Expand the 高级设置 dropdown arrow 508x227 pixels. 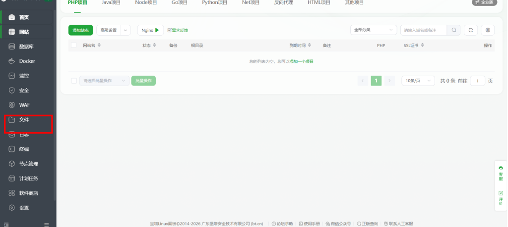click(126, 30)
